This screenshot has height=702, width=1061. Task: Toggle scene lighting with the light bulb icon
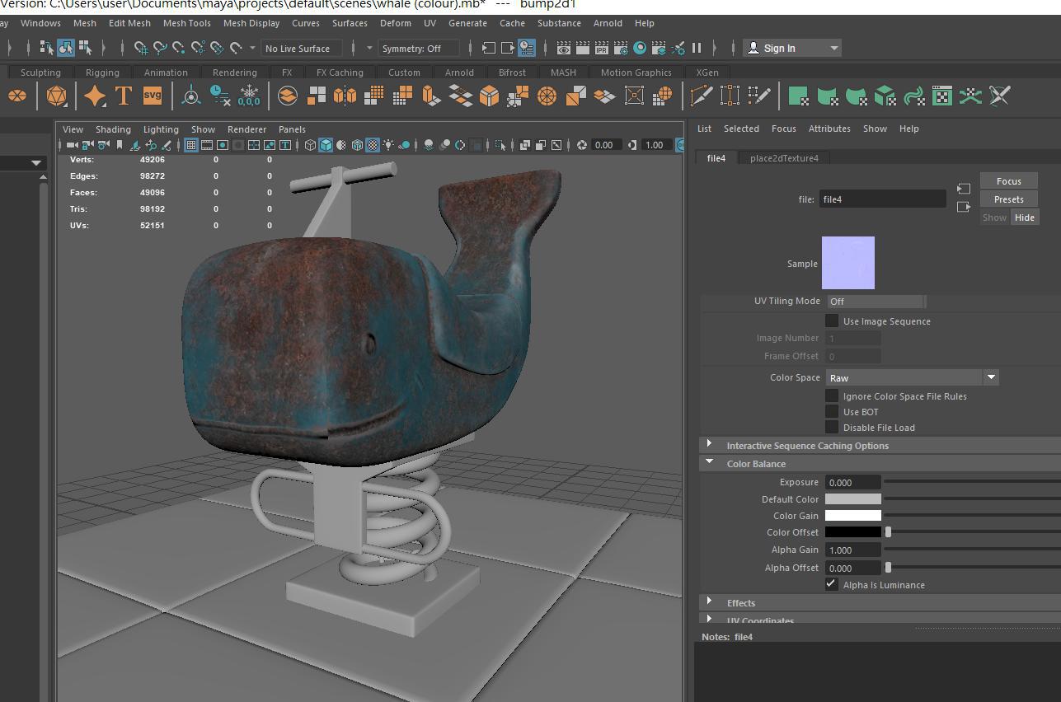click(x=388, y=145)
